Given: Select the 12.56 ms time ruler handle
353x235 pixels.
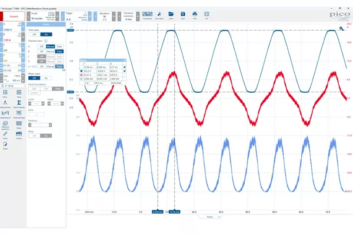Looking at the screenshot, I should pos(175,212).
